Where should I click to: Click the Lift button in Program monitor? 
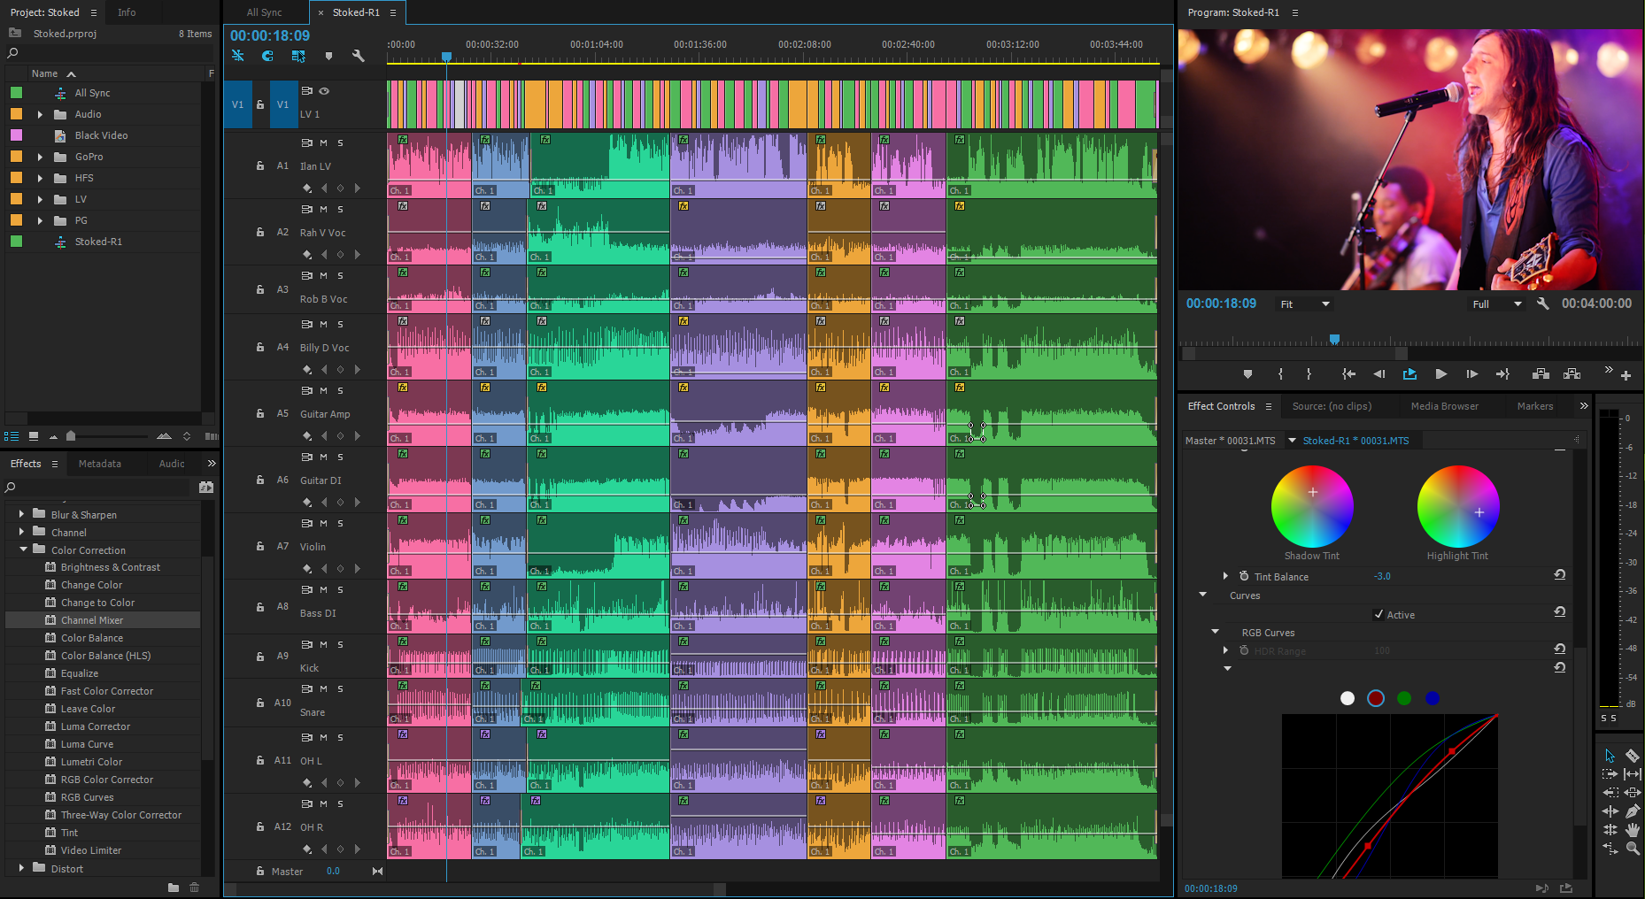coord(1541,374)
